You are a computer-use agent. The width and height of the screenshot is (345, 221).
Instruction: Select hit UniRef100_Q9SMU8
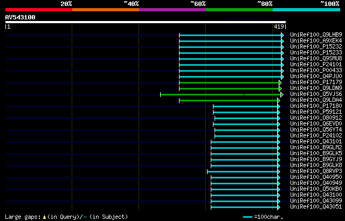click(x=316, y=59)
